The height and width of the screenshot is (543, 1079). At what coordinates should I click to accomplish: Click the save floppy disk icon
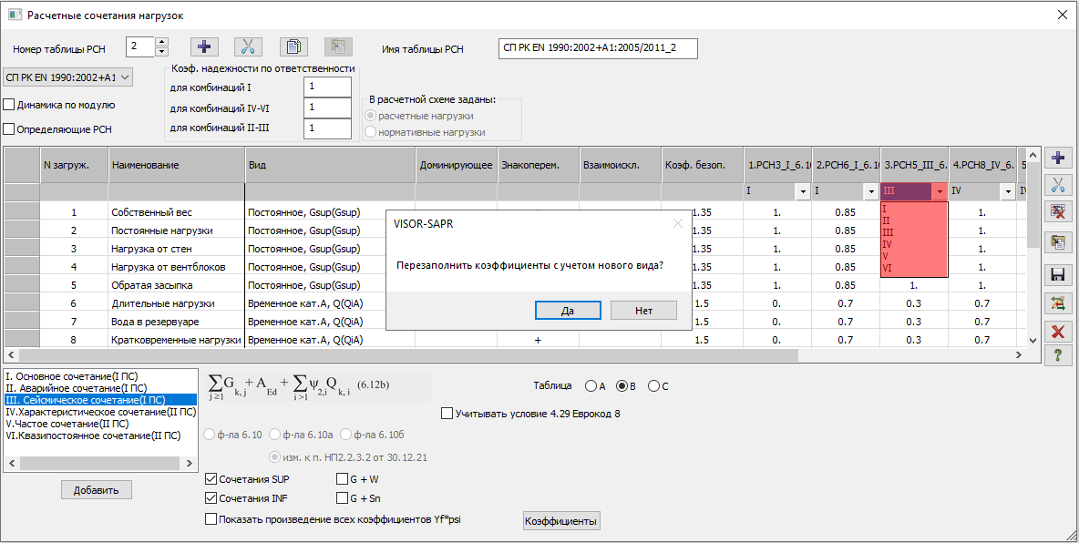(x=1057, y=274)
